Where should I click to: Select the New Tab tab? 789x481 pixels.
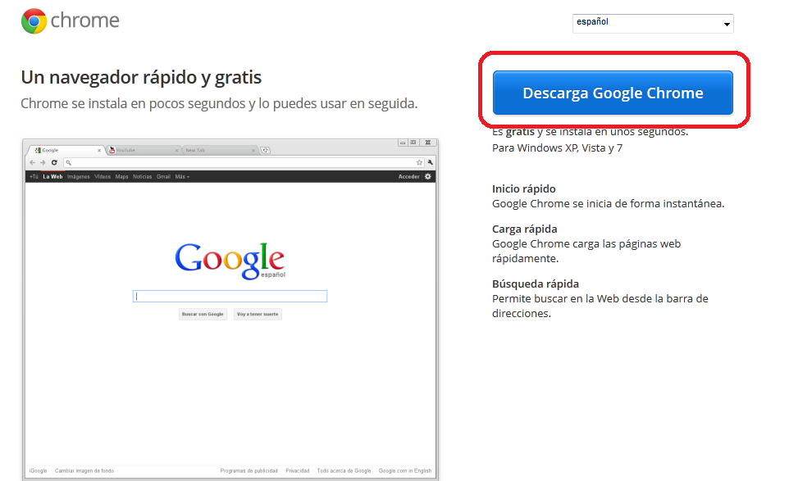213,150
